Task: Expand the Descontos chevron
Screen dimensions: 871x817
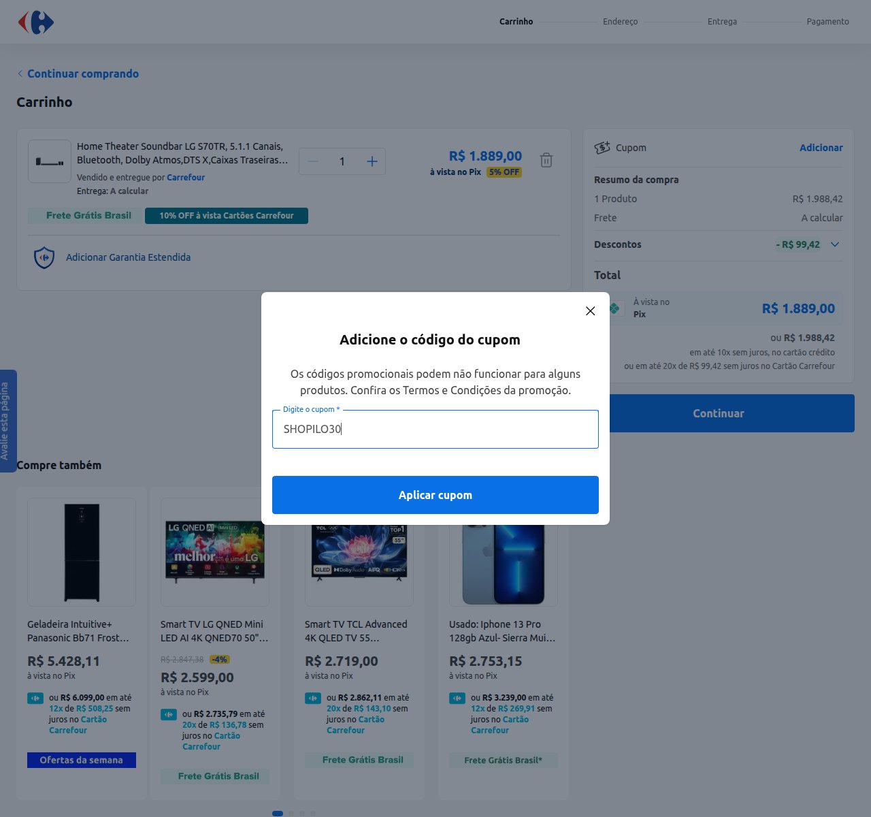Action: coord(835,244)
